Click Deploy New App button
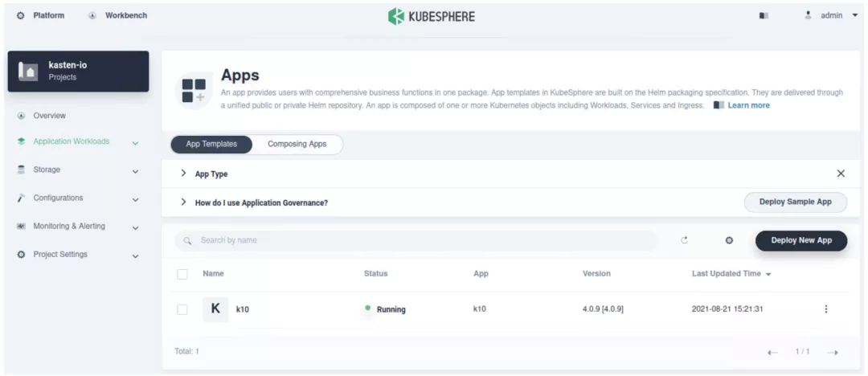Viewport: 868px width, 376px height. [800, 240]
